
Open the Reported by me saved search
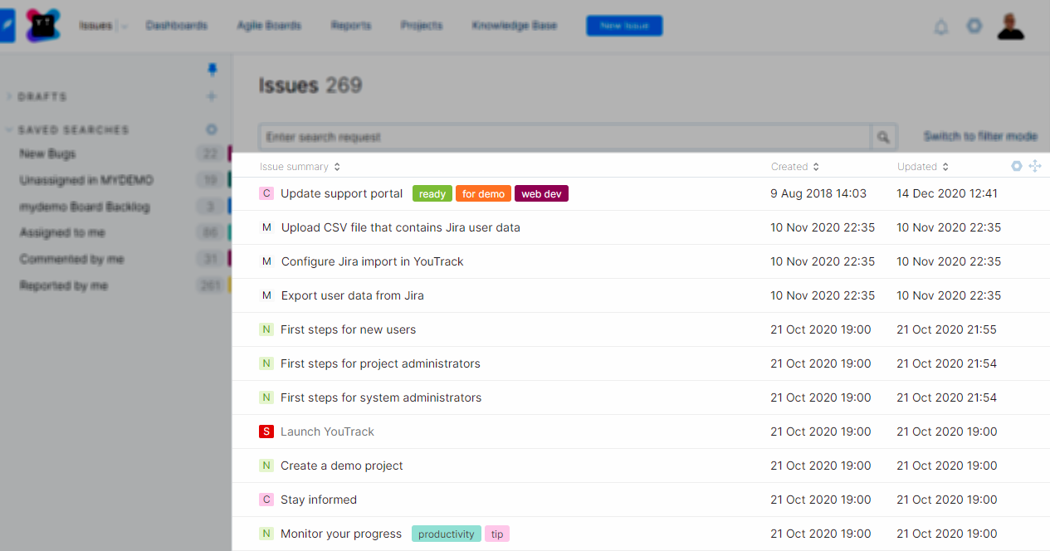pos(64,286)
